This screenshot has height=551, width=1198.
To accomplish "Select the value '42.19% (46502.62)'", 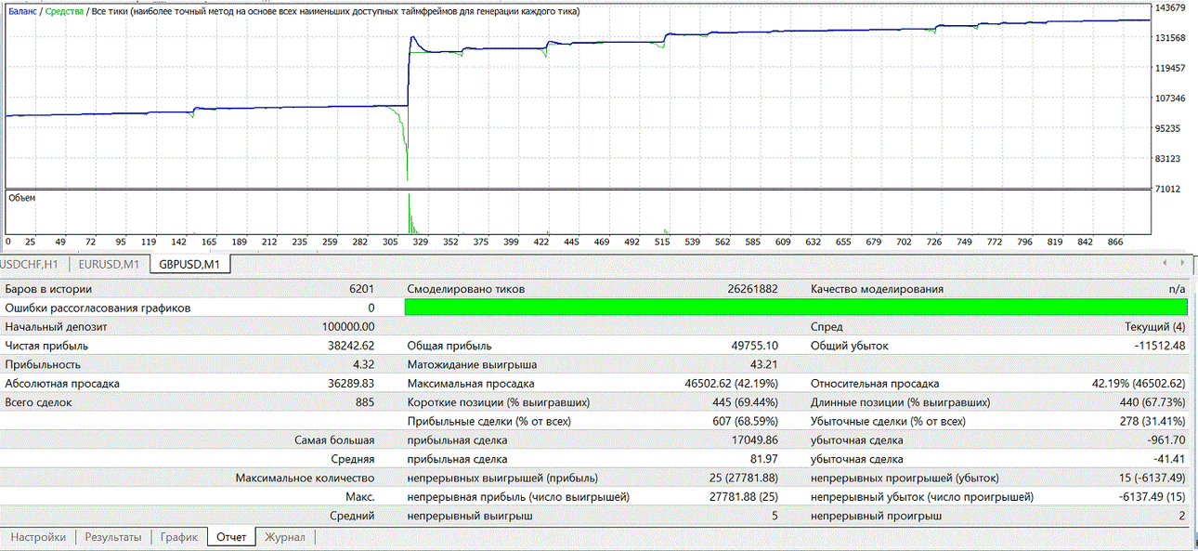I will (x=1139, y=383).
